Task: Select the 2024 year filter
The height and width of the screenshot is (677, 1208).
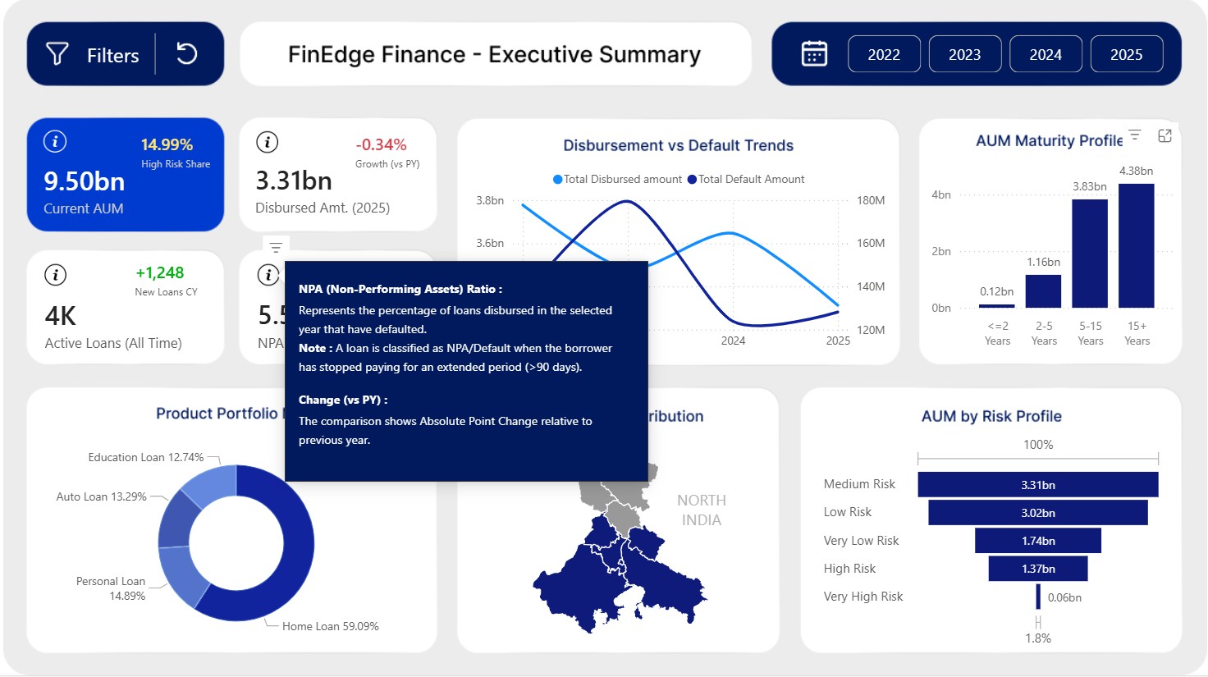Action: [x=1045, y=54]
